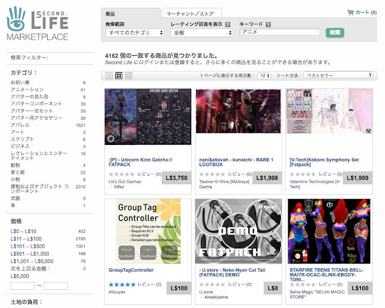Select the medium grid view icon

click(x=119, y=75)
